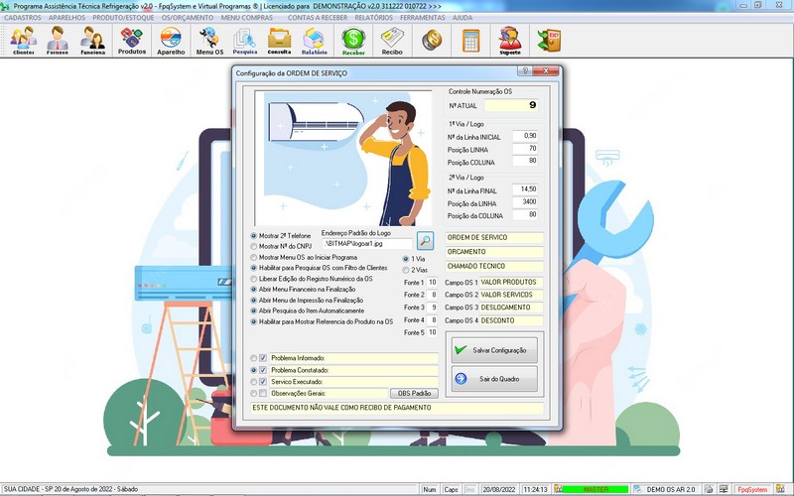This screenshot has width=794, height=496.
Task: Open the OS/ORÇAMENTO menu
Action: tap(188, 18)
